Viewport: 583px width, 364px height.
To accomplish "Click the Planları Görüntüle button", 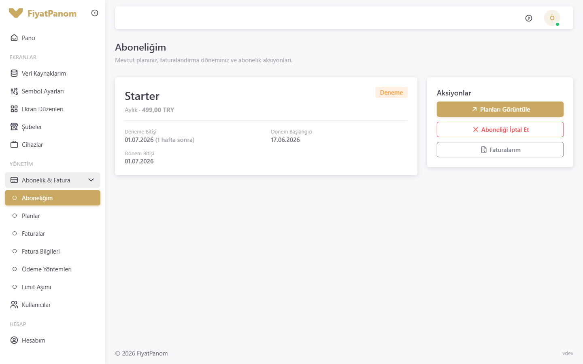I will click(500, 109).
